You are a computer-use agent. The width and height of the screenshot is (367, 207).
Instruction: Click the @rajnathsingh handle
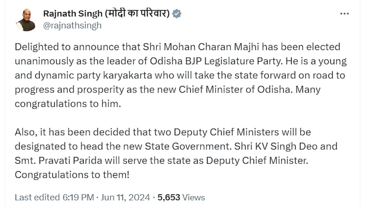(x=72, y=25)
